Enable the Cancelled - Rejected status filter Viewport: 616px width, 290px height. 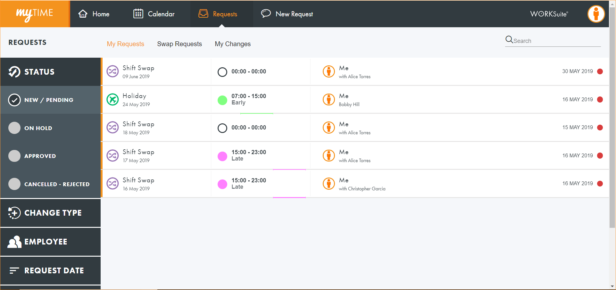[x=51, y=184]
